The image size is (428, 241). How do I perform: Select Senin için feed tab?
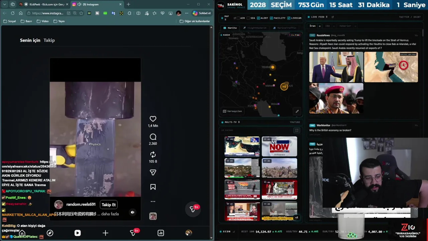[30, 40]
